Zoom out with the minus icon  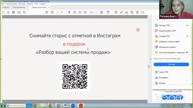80,12
